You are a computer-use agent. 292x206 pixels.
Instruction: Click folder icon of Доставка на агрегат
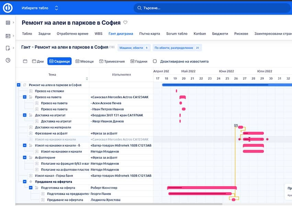(x=31, y=115)
